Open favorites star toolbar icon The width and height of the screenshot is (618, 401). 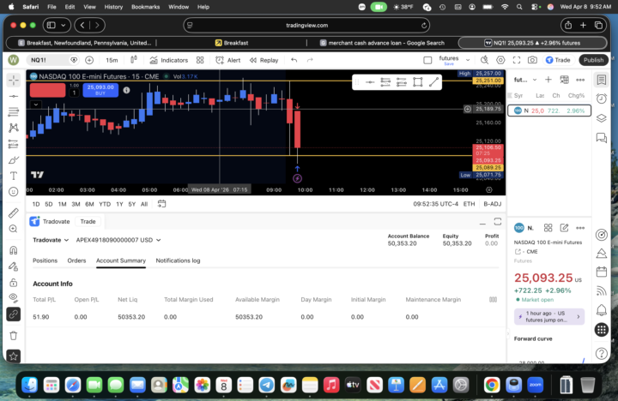point(14,356)
